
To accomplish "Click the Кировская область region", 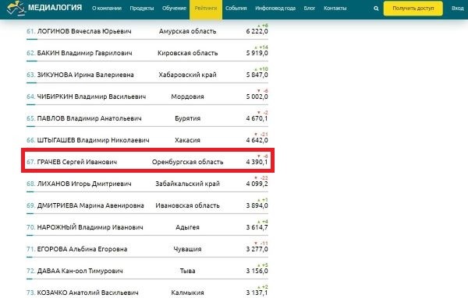I will [x=187, y=53].
